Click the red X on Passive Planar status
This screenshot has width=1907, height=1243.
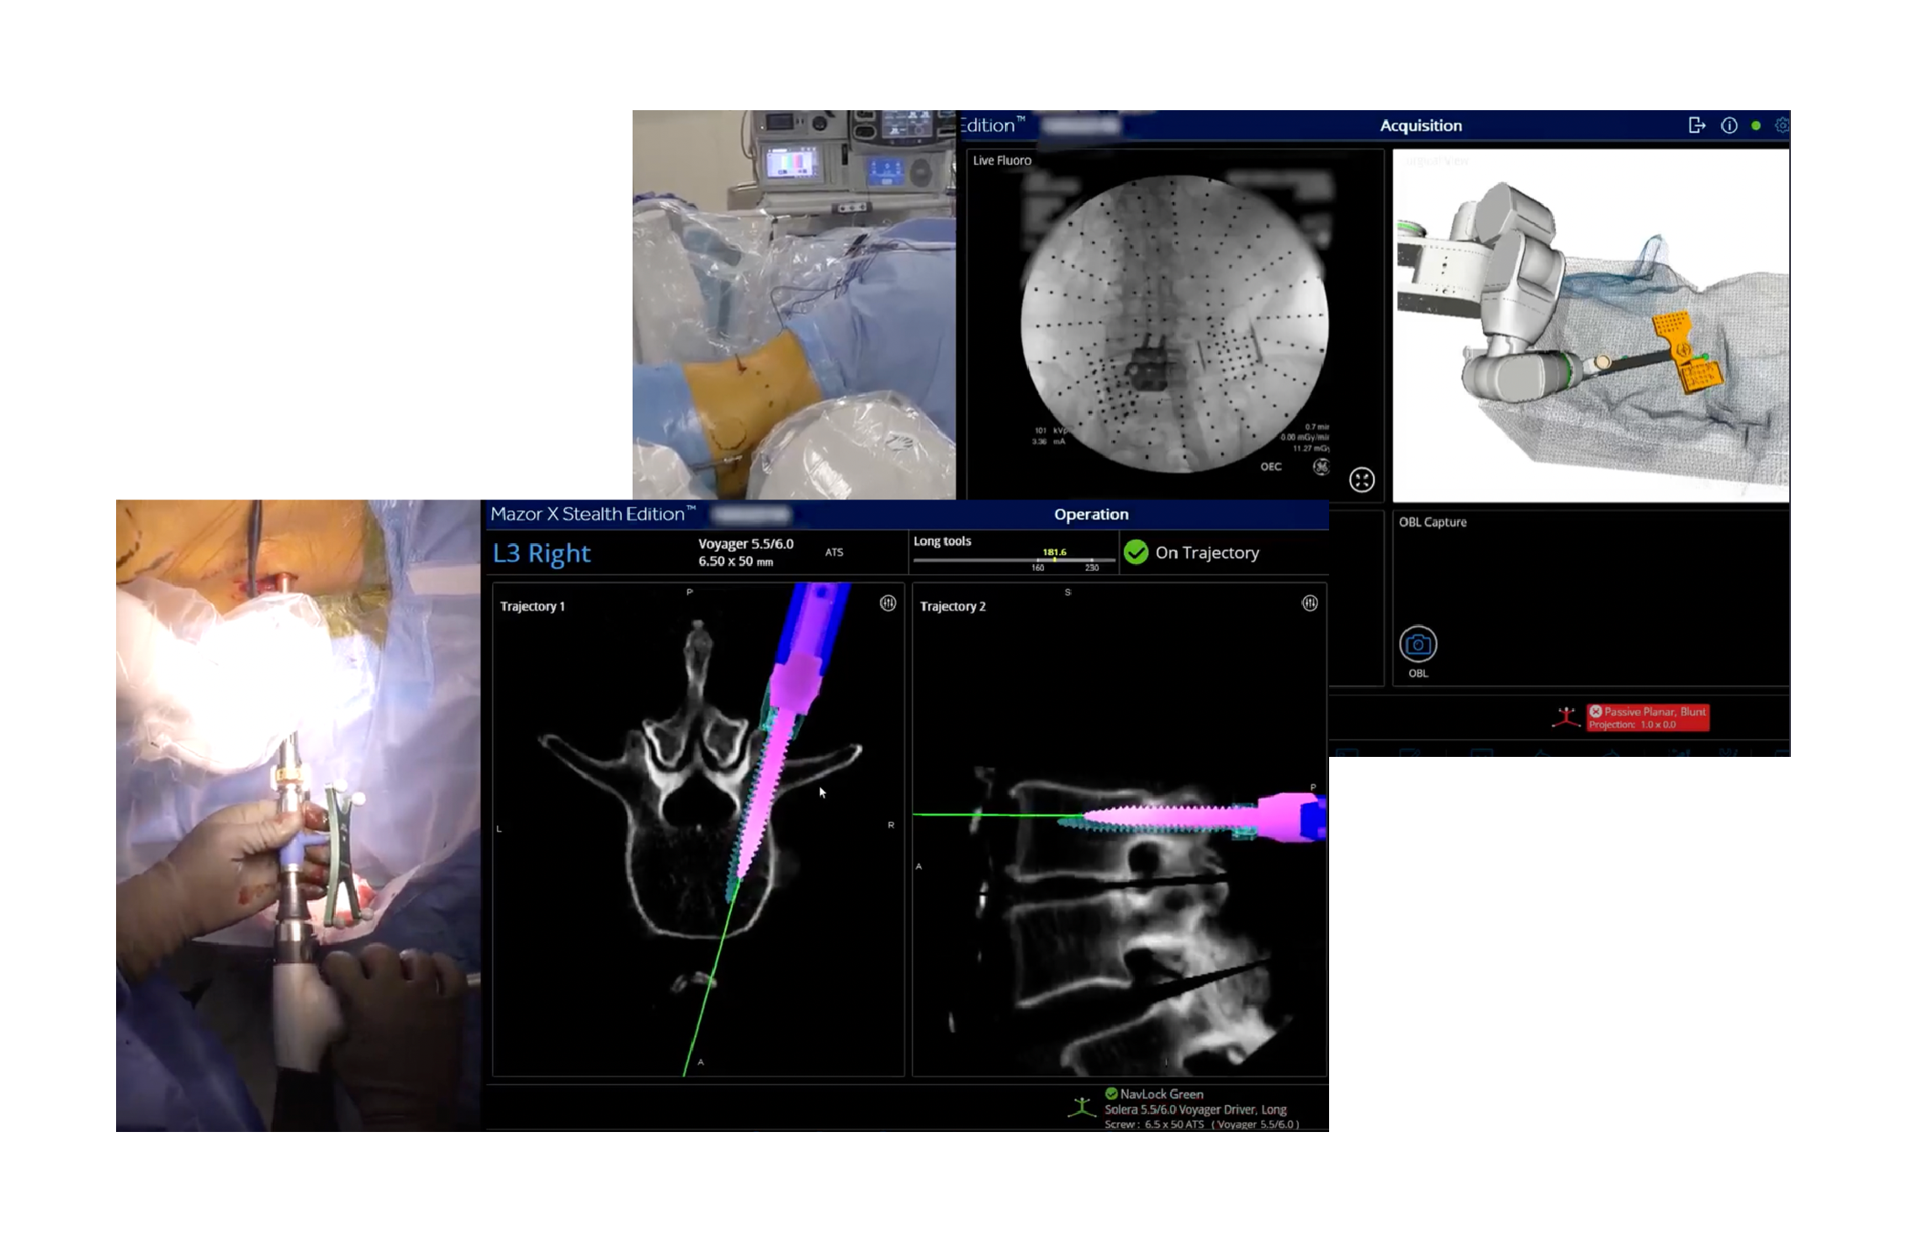point(1595,711)
